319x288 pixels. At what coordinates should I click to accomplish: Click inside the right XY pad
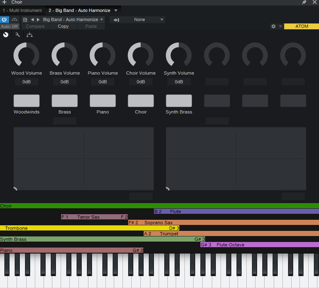236,159
